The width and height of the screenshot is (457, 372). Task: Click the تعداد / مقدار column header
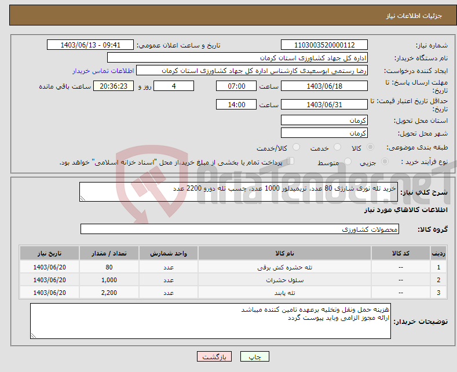click(x=109, y=253)
